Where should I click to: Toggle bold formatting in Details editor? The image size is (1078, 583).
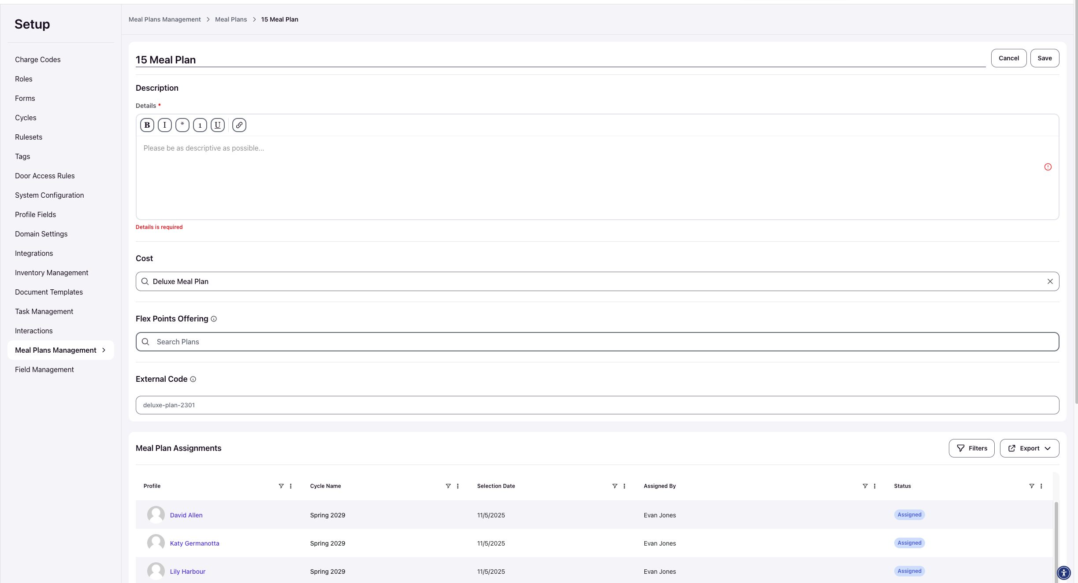[x=147, y=125]
